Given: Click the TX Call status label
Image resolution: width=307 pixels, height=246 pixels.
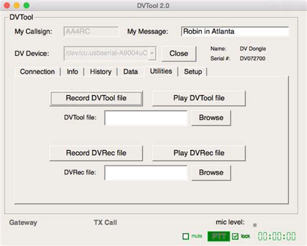Looking at the screenshot, I should (x=106, y=223).
